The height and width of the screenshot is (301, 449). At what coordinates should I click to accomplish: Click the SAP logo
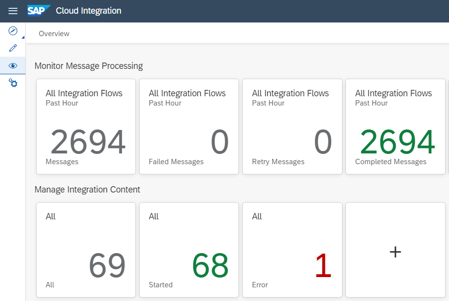click(38, 11)
